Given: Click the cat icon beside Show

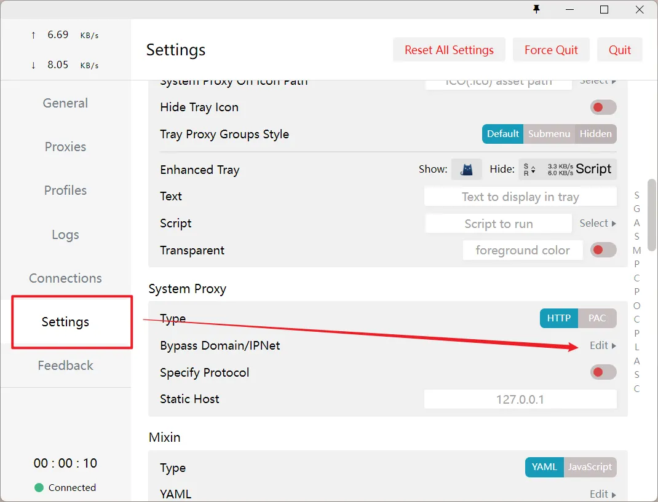Looking at the screenshot, I should pos(467,170).
